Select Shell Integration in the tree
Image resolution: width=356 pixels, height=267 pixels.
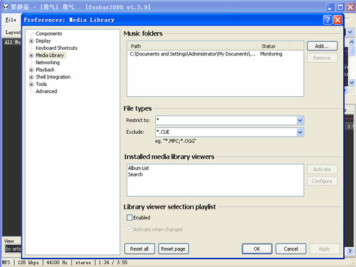point(53,77)
